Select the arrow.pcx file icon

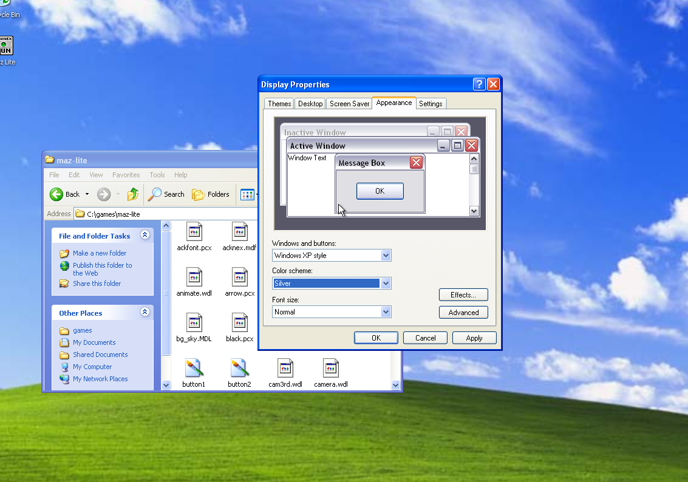tap(240, 277)
